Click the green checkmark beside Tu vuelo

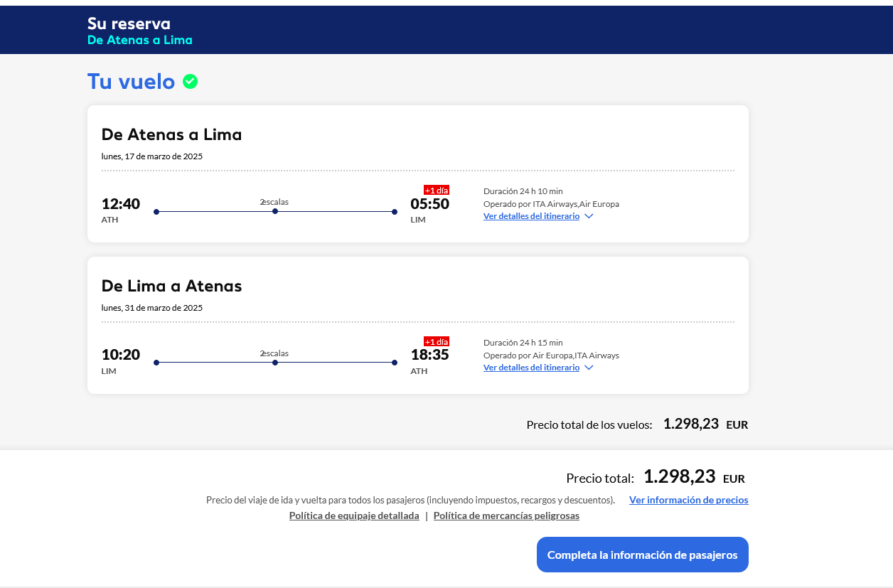click(190, 82)
